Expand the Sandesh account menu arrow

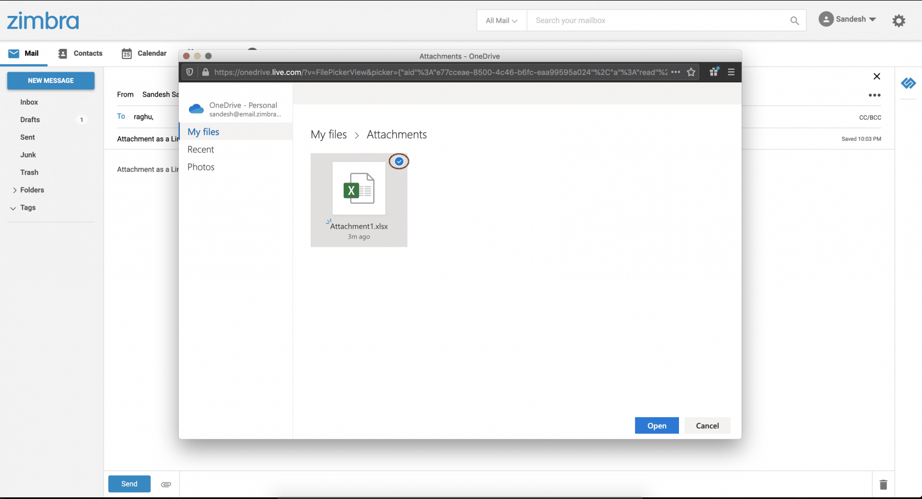[x=872, y=19]
